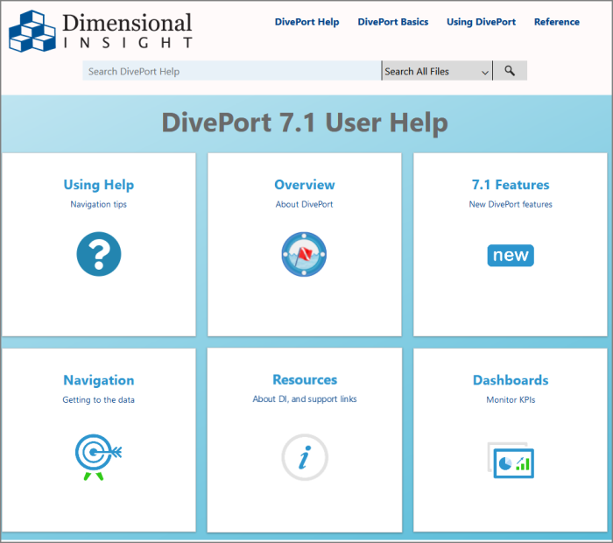Click the dive flag compass Overview icon
The image size is (613, 543).
pos(304,254)
